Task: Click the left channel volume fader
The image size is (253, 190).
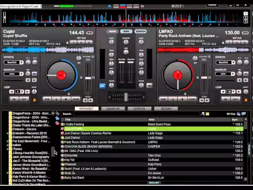Action: coord(122,62)
